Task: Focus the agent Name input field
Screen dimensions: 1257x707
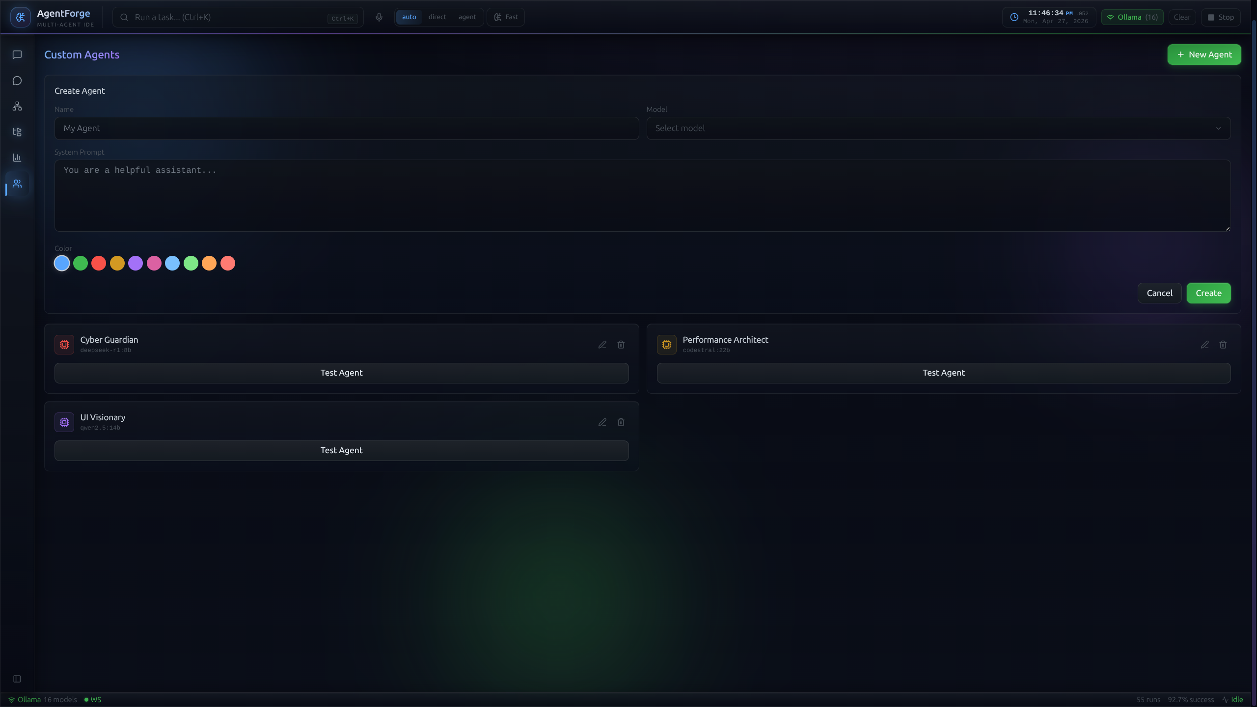Action: 347,128
